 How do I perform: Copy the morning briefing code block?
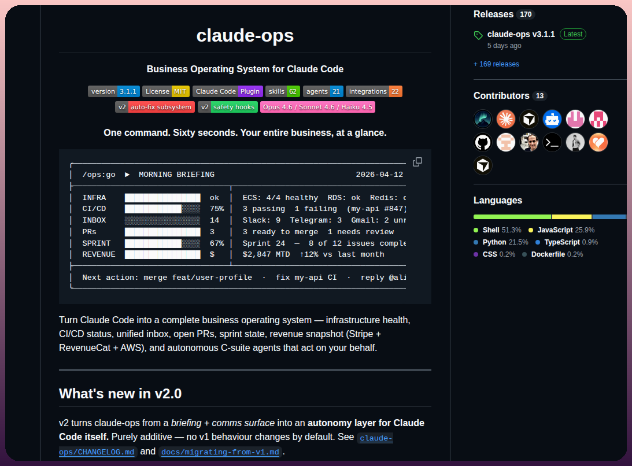(417, 162)
